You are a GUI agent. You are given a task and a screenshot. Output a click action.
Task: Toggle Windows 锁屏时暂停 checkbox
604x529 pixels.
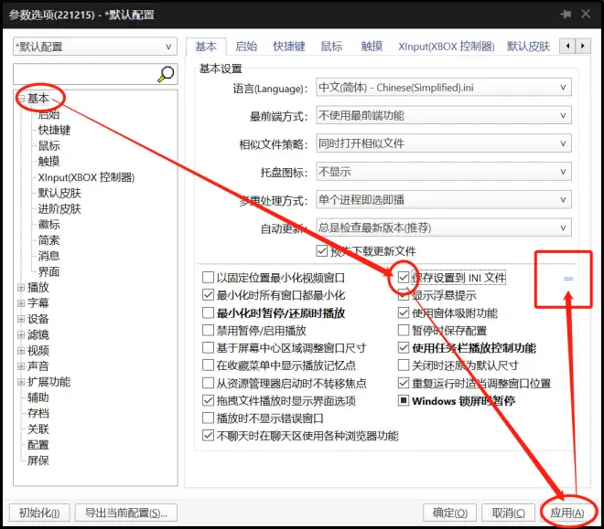click(x=404, y=400)
